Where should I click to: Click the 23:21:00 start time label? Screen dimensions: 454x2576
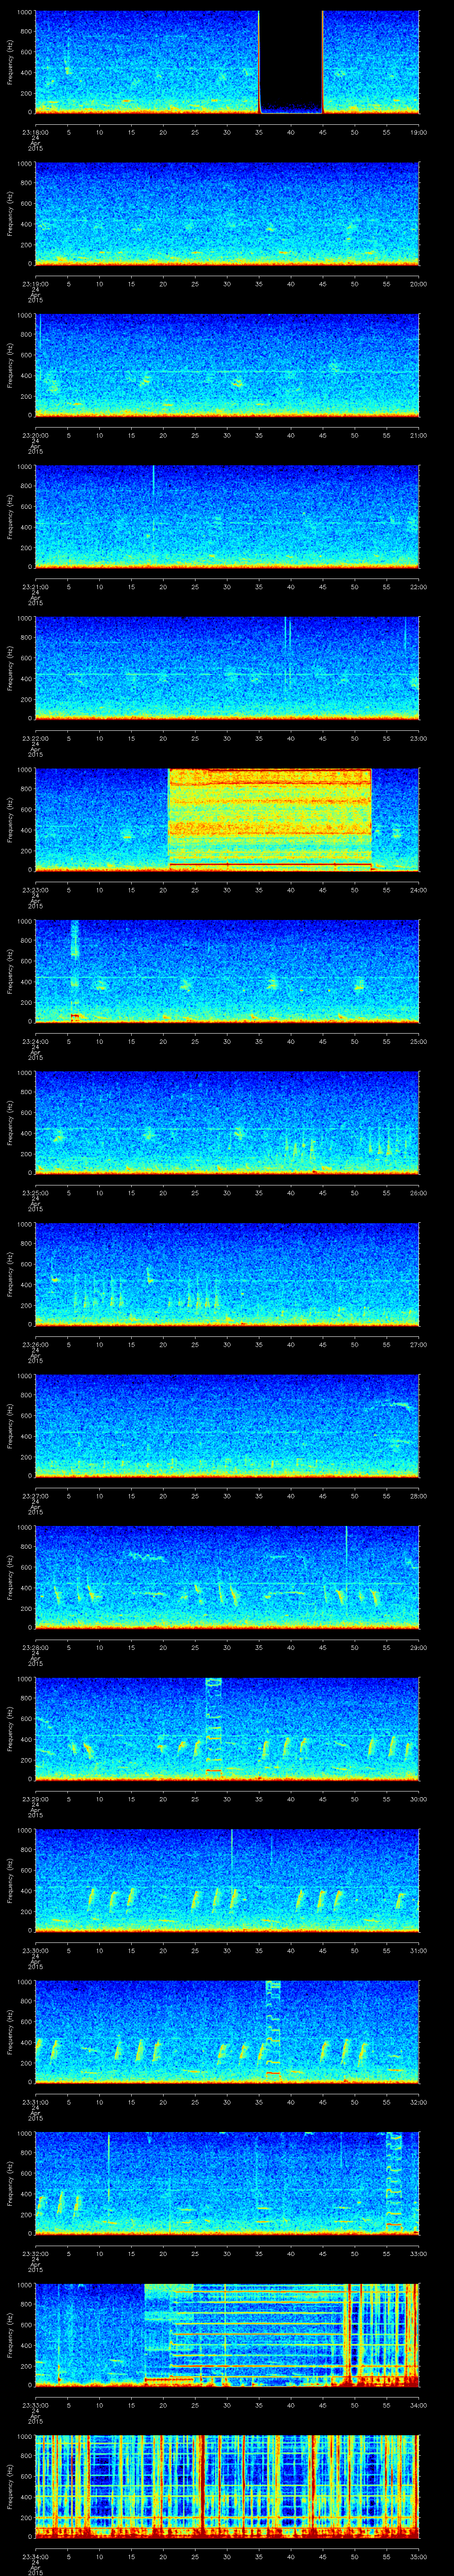35,586
